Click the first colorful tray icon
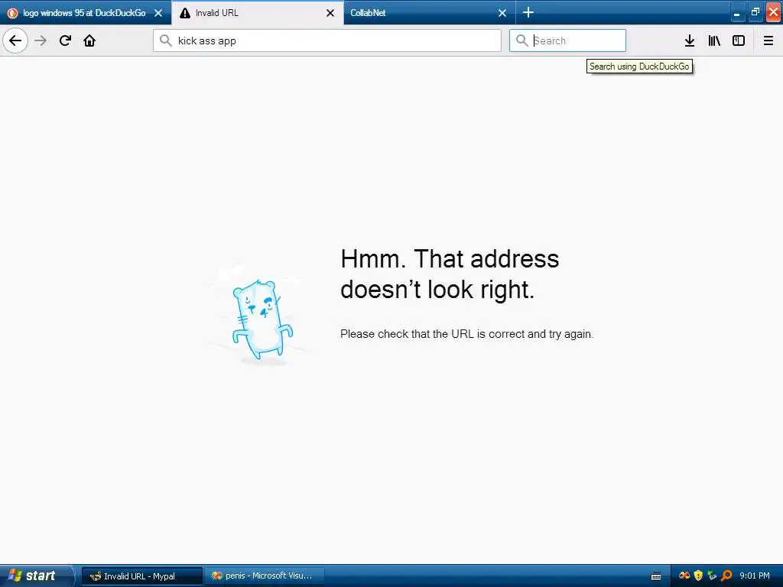Image resolution: width=783 pixels, height=587 pixels. click(684, 576)
